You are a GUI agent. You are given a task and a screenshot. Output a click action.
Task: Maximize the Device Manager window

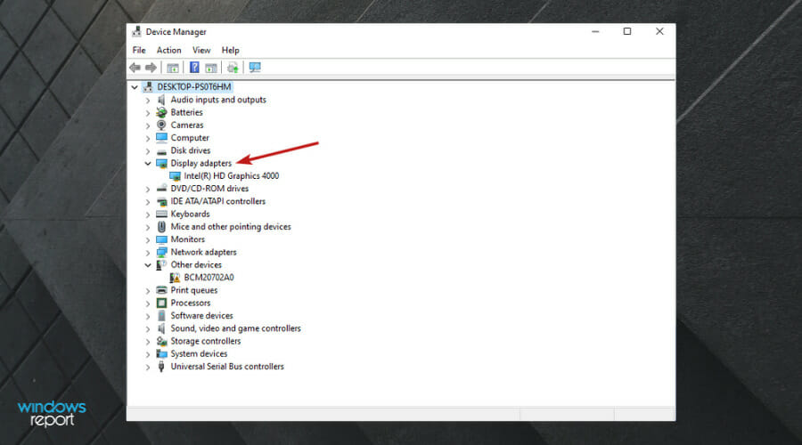tap(627, 32)
